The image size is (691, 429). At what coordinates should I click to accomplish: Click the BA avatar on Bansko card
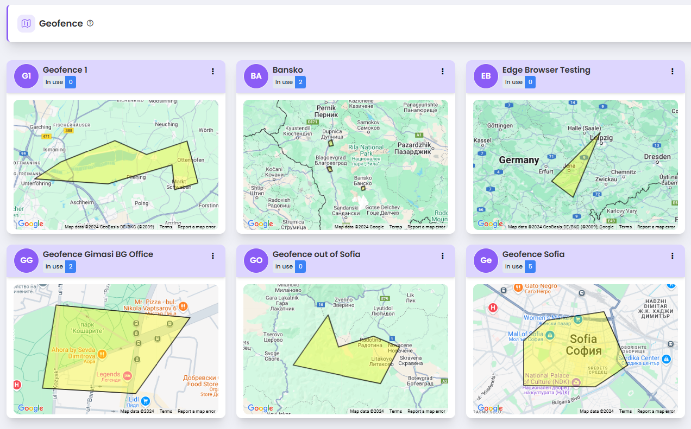pyautogui.click(x=256, y=76)
